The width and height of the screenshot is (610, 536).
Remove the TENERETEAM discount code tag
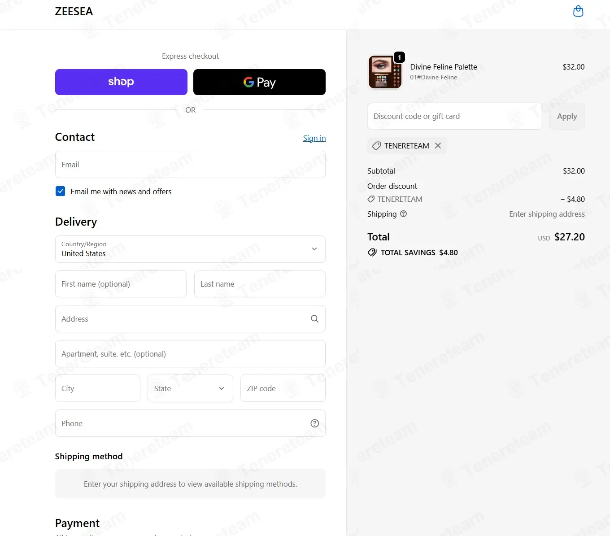(x=438, y=146)
